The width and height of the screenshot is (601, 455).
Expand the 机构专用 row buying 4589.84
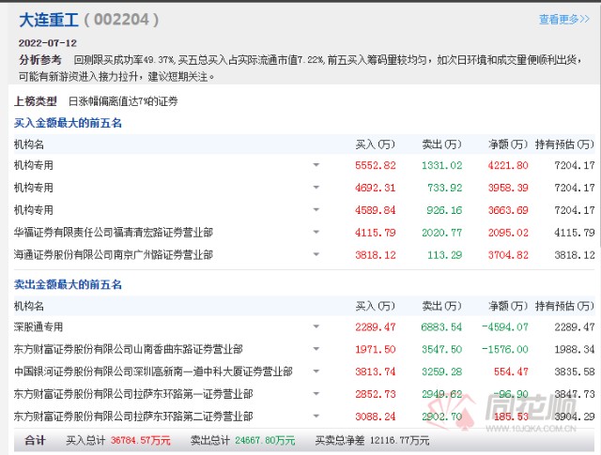pyautogui.click(x=316, y=210)
